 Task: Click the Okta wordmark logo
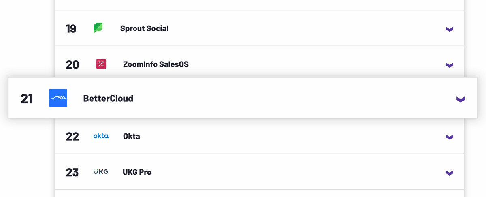pyautogui.click(x=101, y=136)
